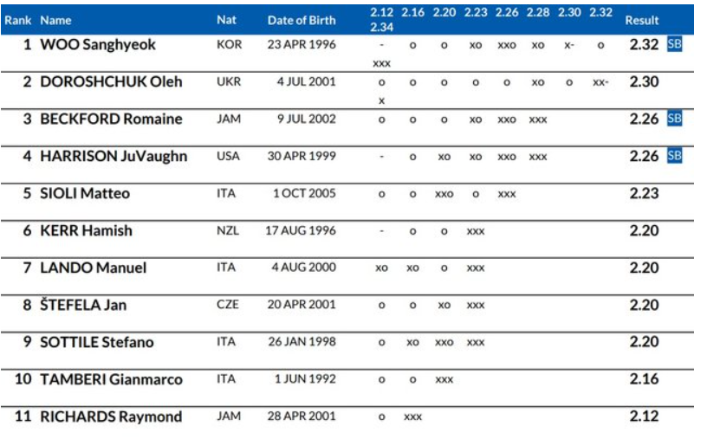Click DOROSHCHUK Oleh's 2.30 result
This screenshot has height=439, width=720.
pyautogui.click(x=644, y=81)
